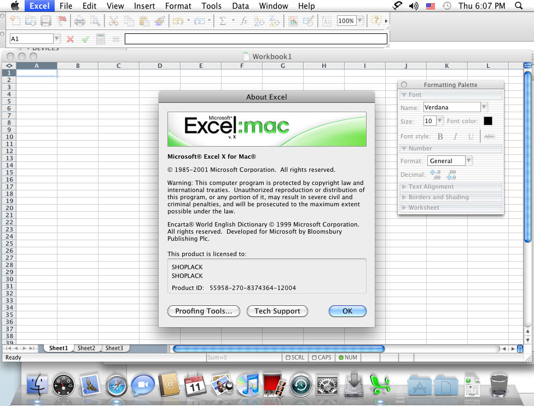This screenshot has height=406, width=534.
Task: Expand the Text Alignment section
Action: point(431,187)
